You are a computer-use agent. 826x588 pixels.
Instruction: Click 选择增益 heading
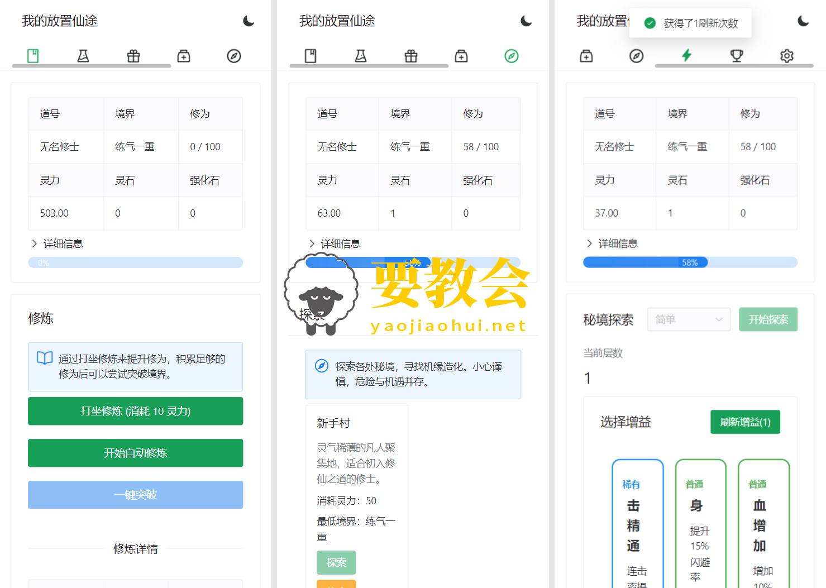(x=626, y=422)
